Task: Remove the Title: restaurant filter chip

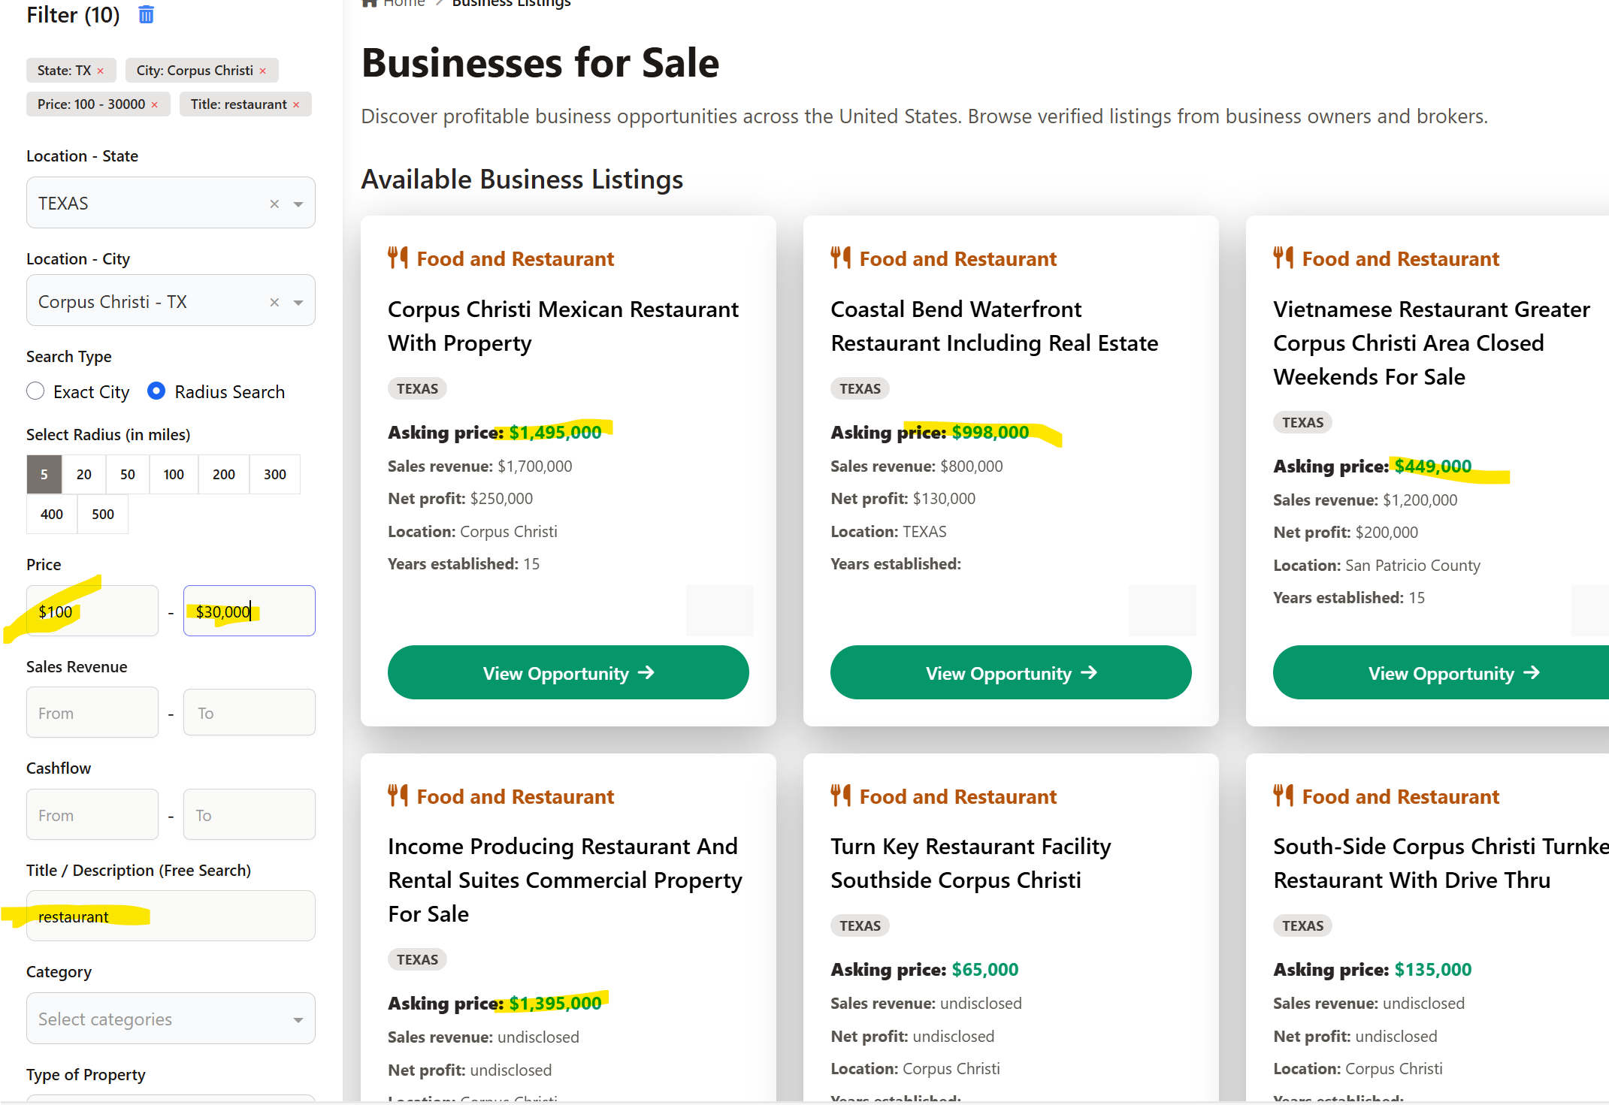Action: (296, 104)
